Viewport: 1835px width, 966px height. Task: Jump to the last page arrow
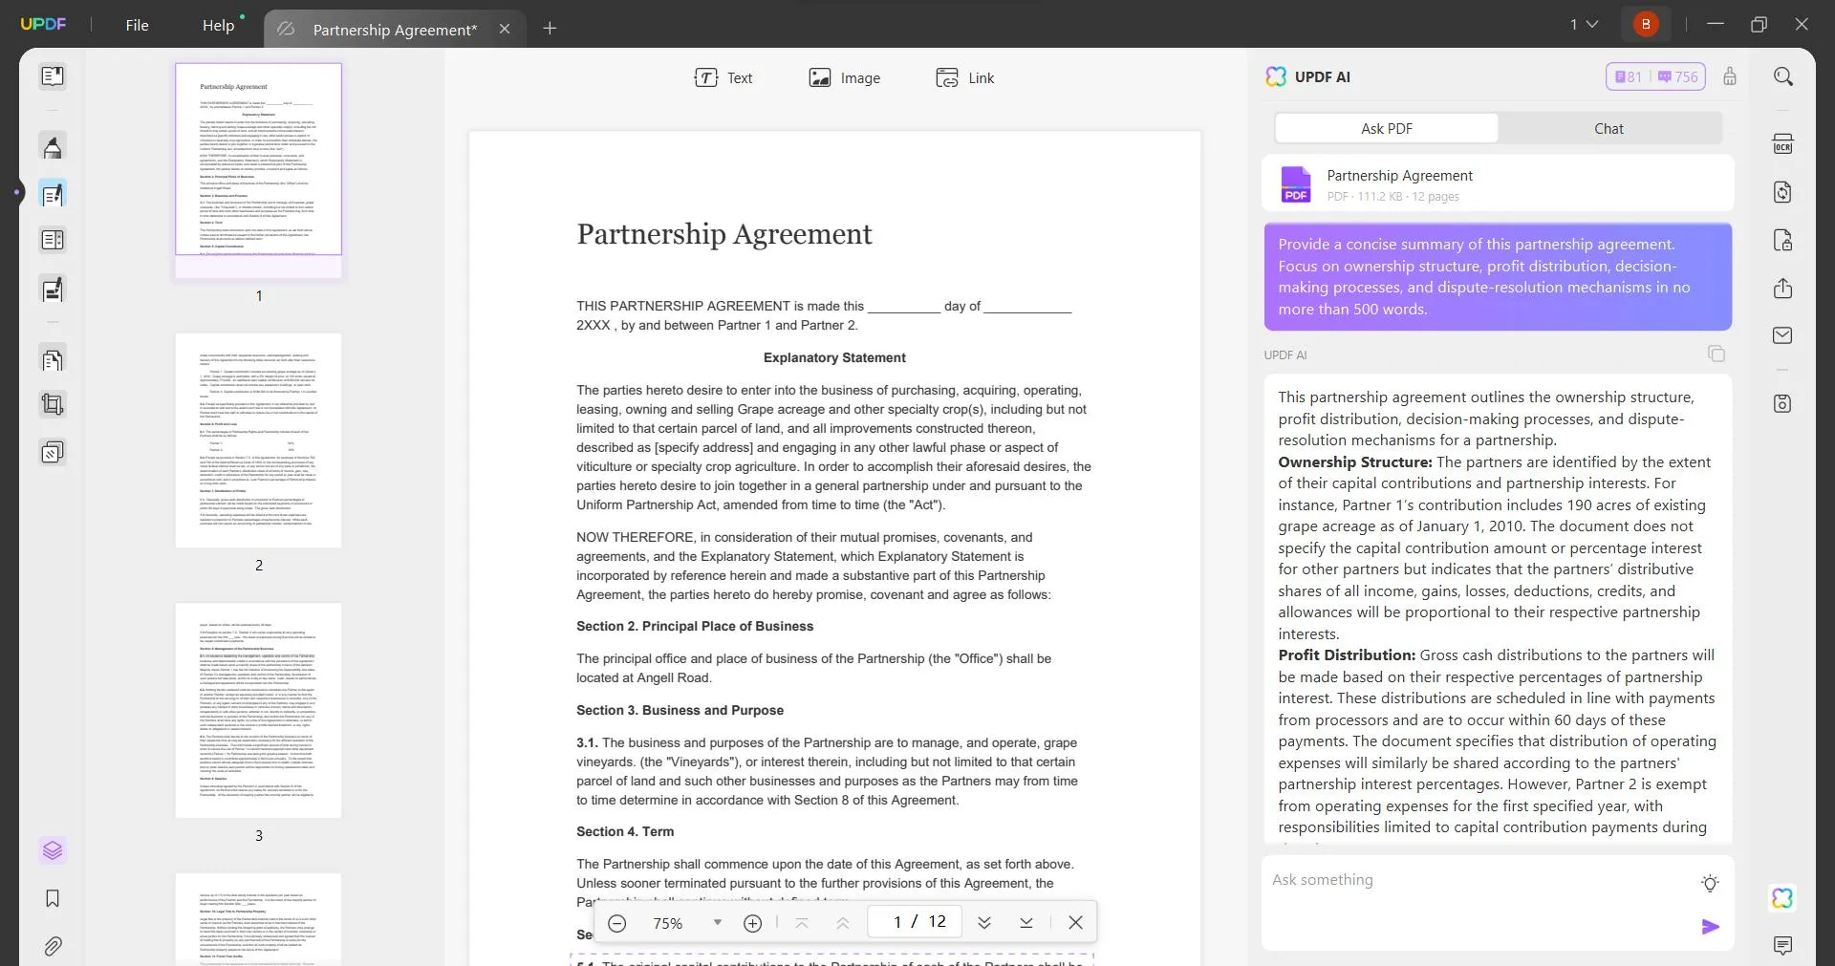1025,922
